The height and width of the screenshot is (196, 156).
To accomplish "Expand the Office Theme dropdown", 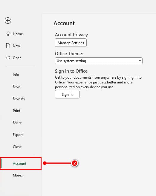I will pyautogui.click(x=99, y=61).
